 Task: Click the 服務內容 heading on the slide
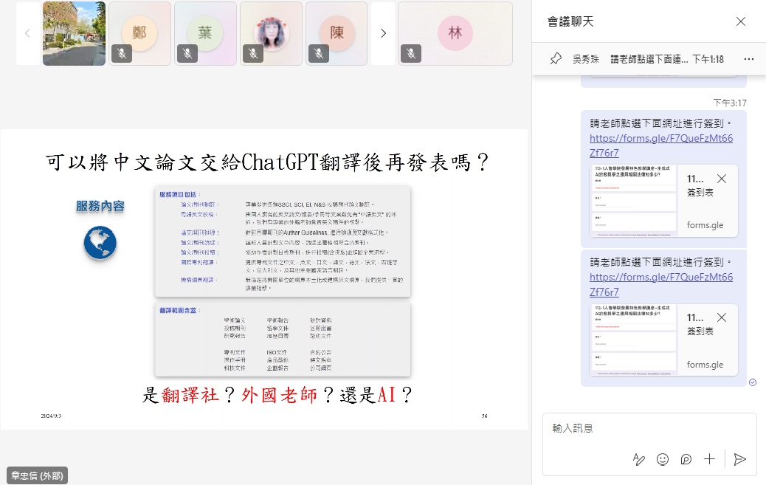tap(100, 206)
